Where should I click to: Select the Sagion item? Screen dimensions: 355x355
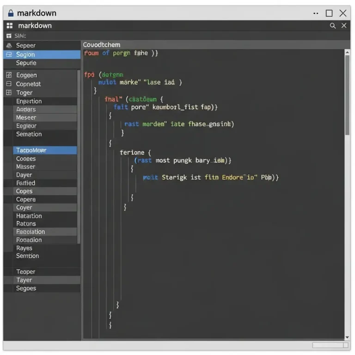click(42, 55)
